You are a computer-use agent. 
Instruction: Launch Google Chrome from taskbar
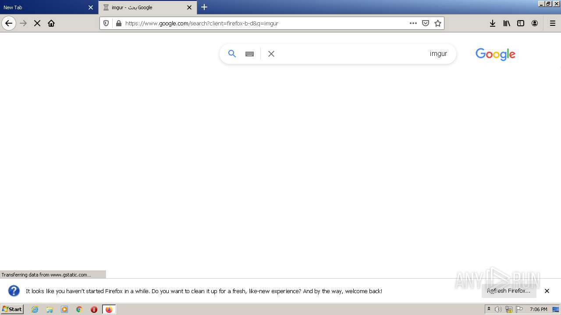point(79,309)
